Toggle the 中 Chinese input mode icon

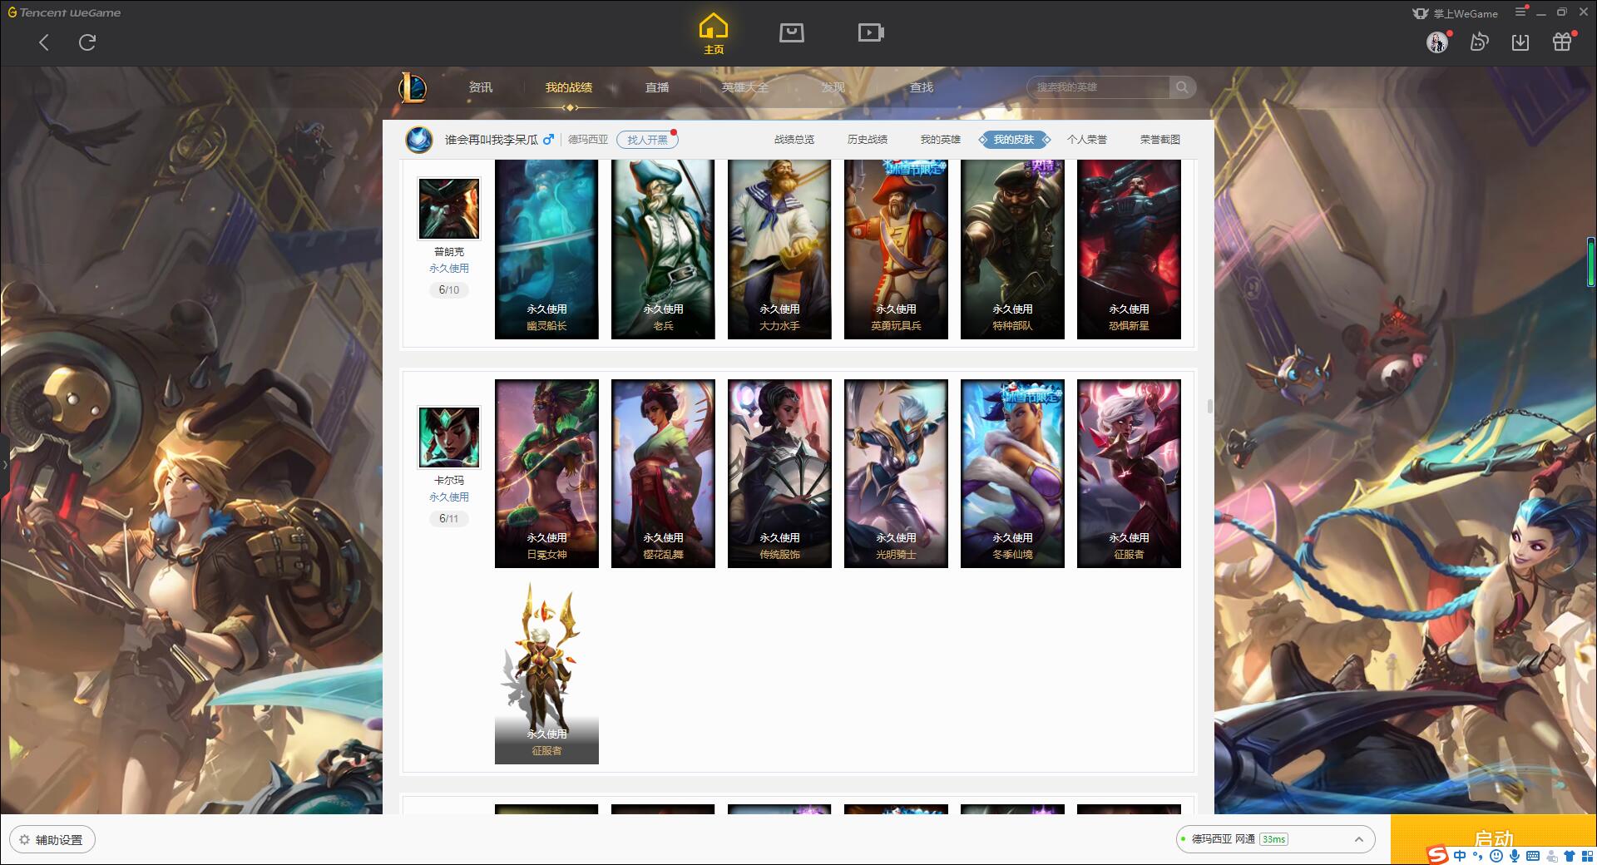[x=1460, y=856]
